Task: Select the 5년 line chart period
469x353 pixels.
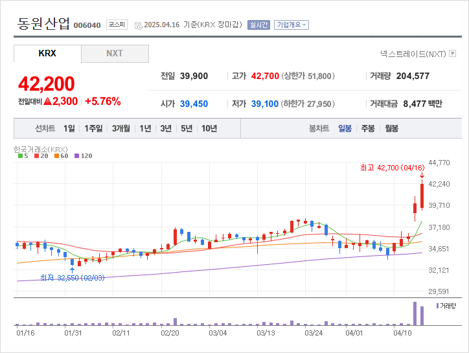Action: (187, 129)
